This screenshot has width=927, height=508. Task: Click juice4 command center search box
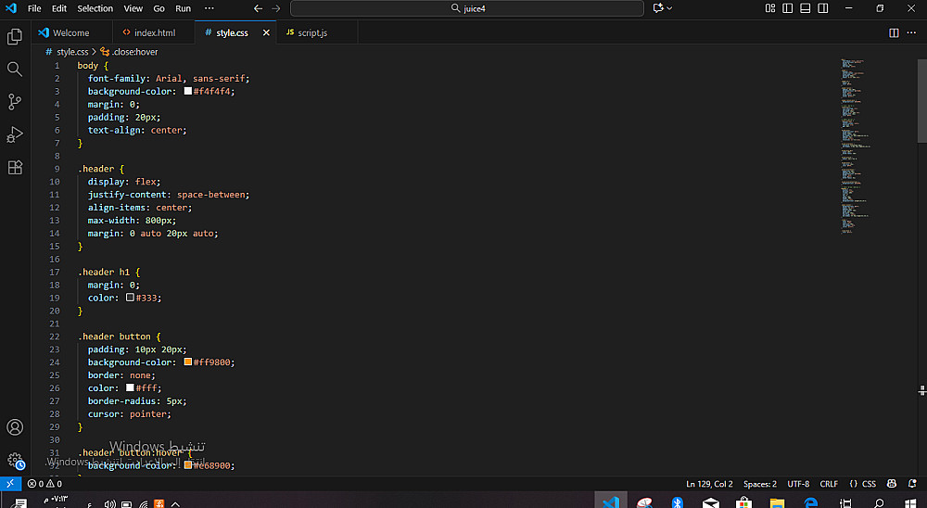[467, 8]
